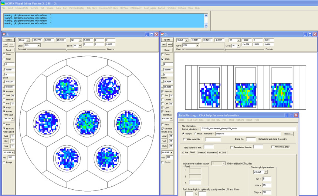Click the window 2 title bar icon
The height and width of the screenshot is (196, 318).
tap(162, 34)
